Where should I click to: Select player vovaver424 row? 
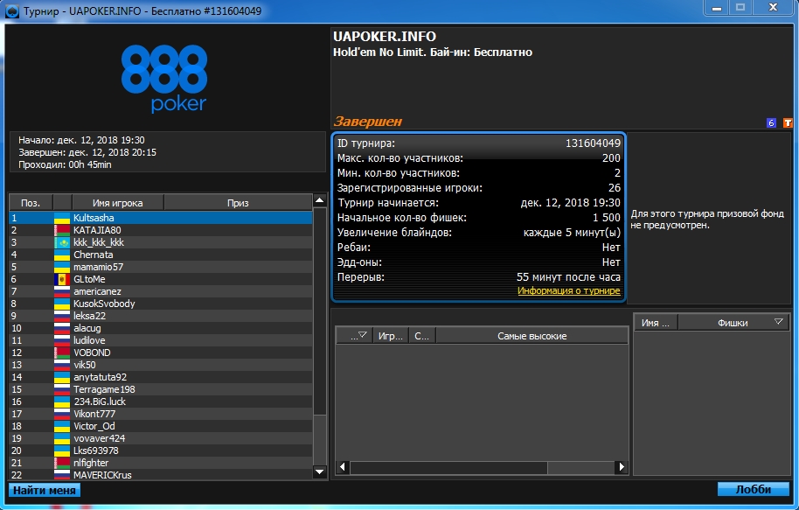click(x=161, y=438)
